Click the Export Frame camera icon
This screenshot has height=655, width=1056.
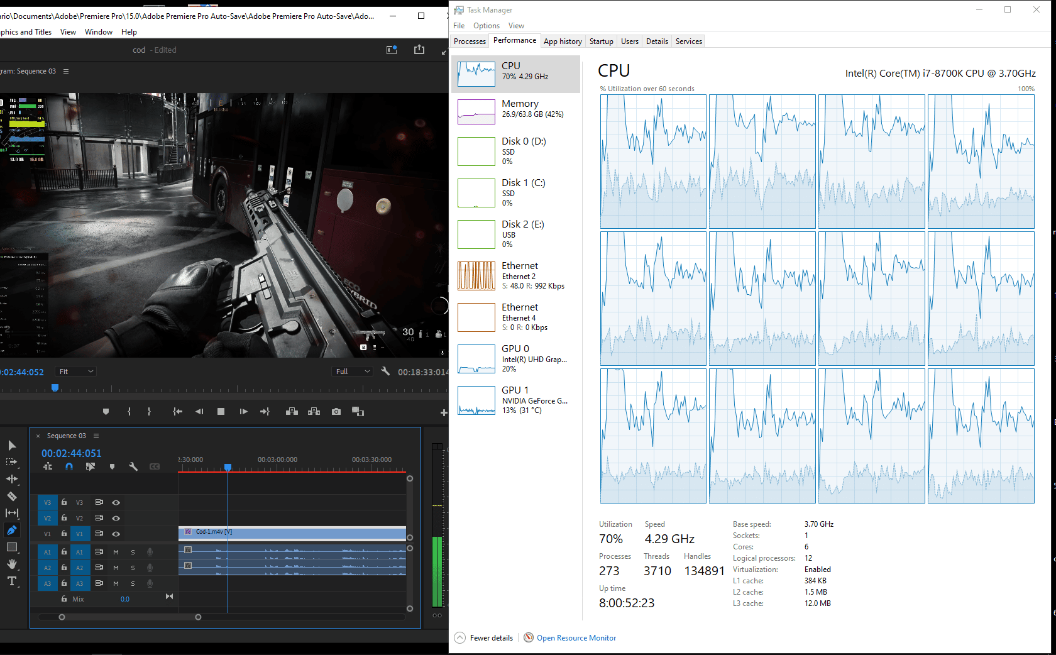tap(336, 411)
